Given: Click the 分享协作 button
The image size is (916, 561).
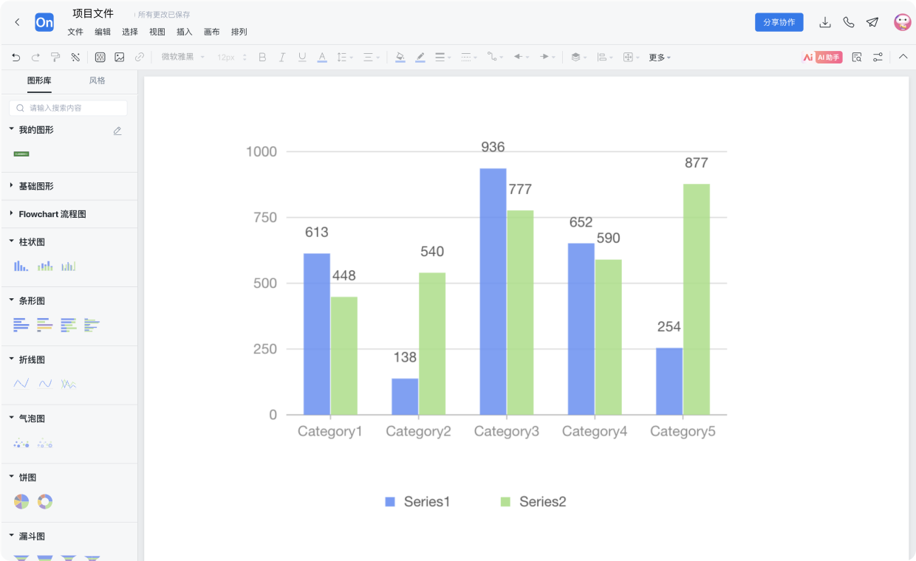Looking at the screenshot, I should click(779, 22).
